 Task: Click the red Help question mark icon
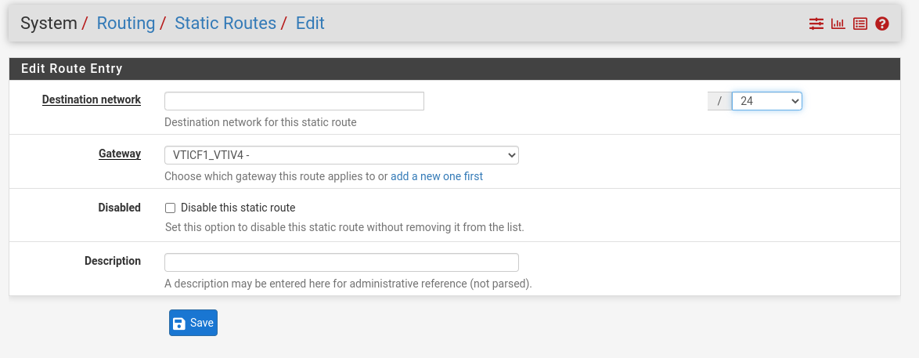(x=882, y=24)
